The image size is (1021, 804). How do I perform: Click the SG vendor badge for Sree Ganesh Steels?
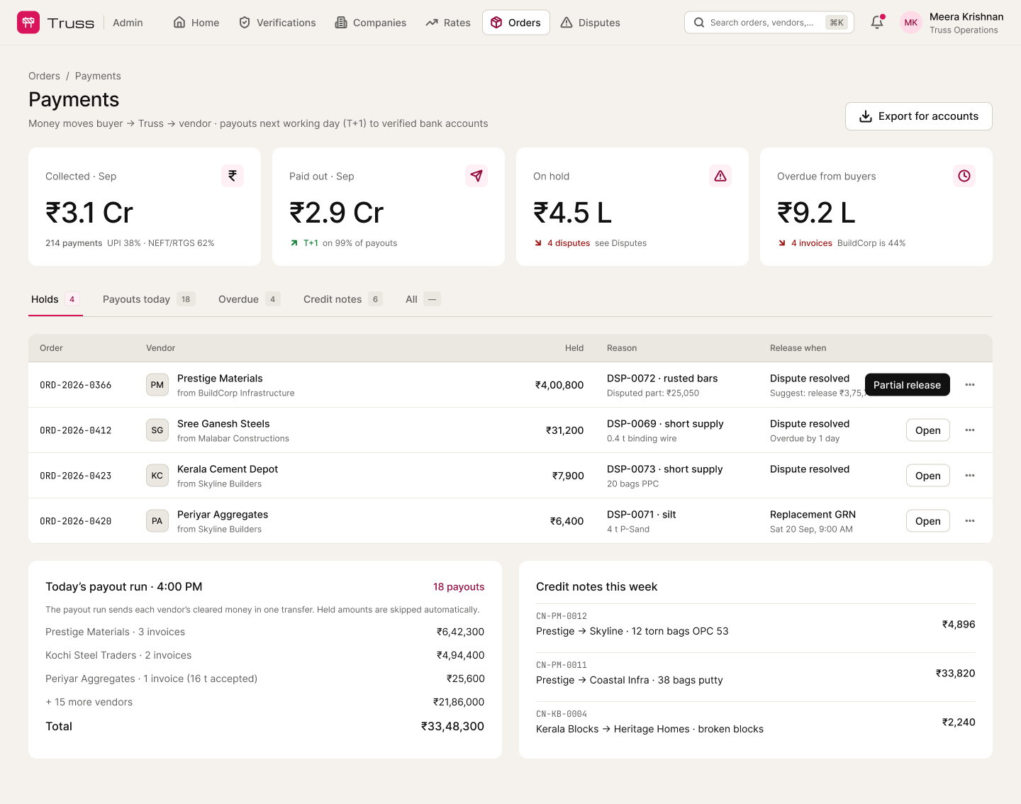pos(157,430)
